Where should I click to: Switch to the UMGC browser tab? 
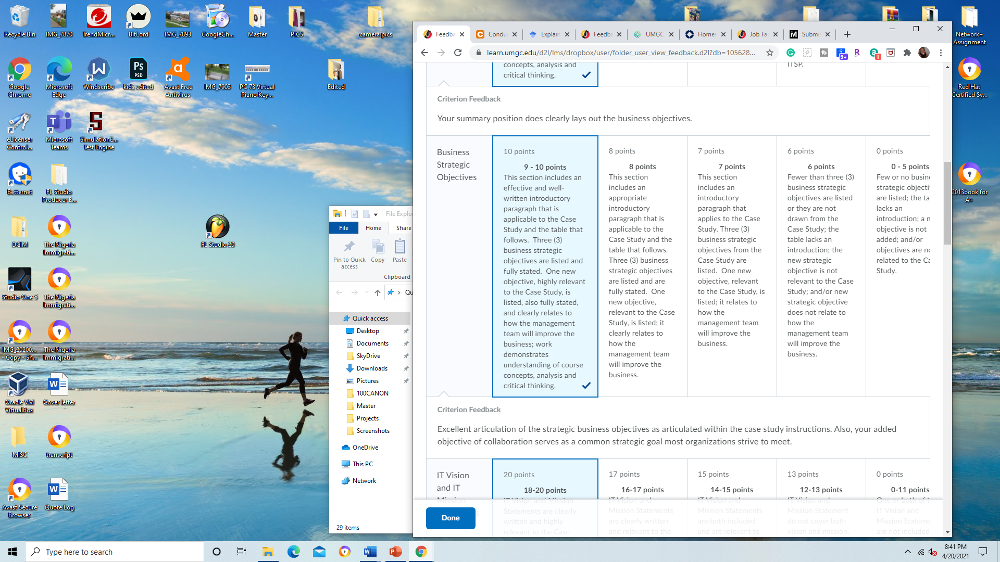point(653,34)
